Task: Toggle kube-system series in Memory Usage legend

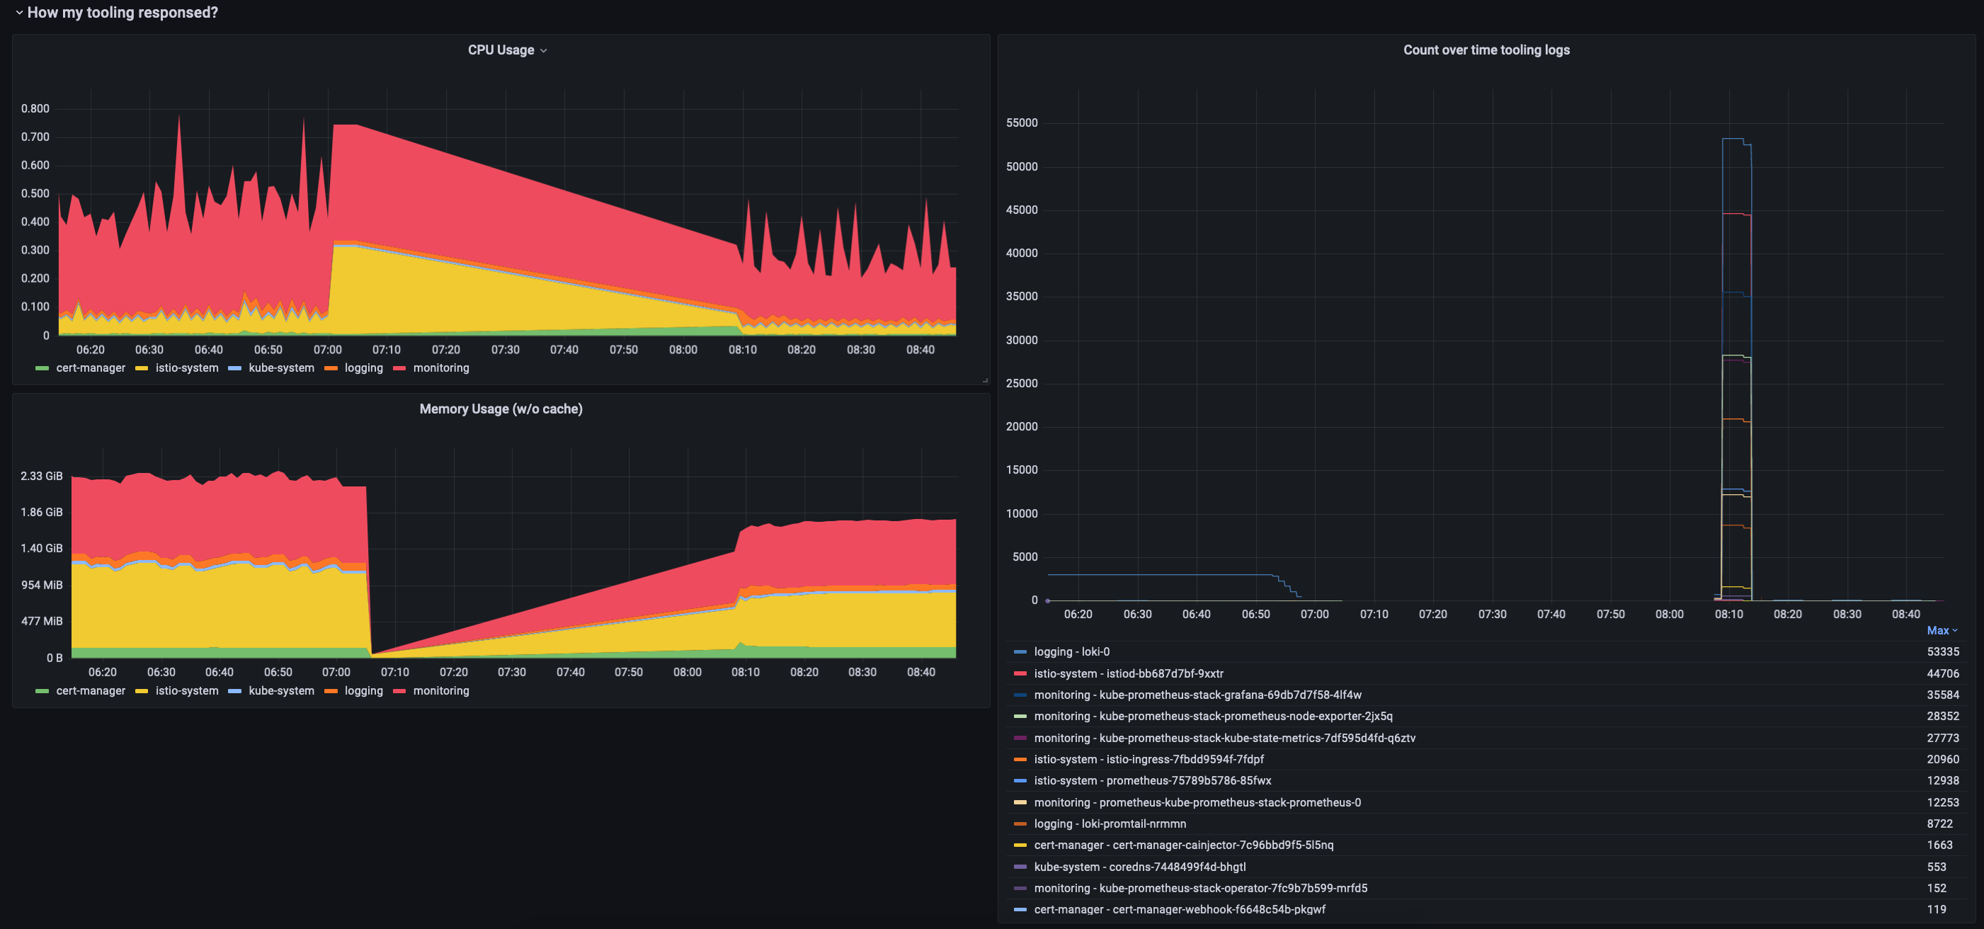Action: click(281, 691)
